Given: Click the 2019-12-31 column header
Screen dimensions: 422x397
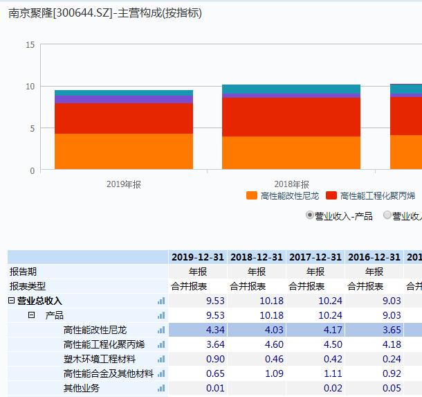Looking at the screenshot, I should tap(197, 257).
